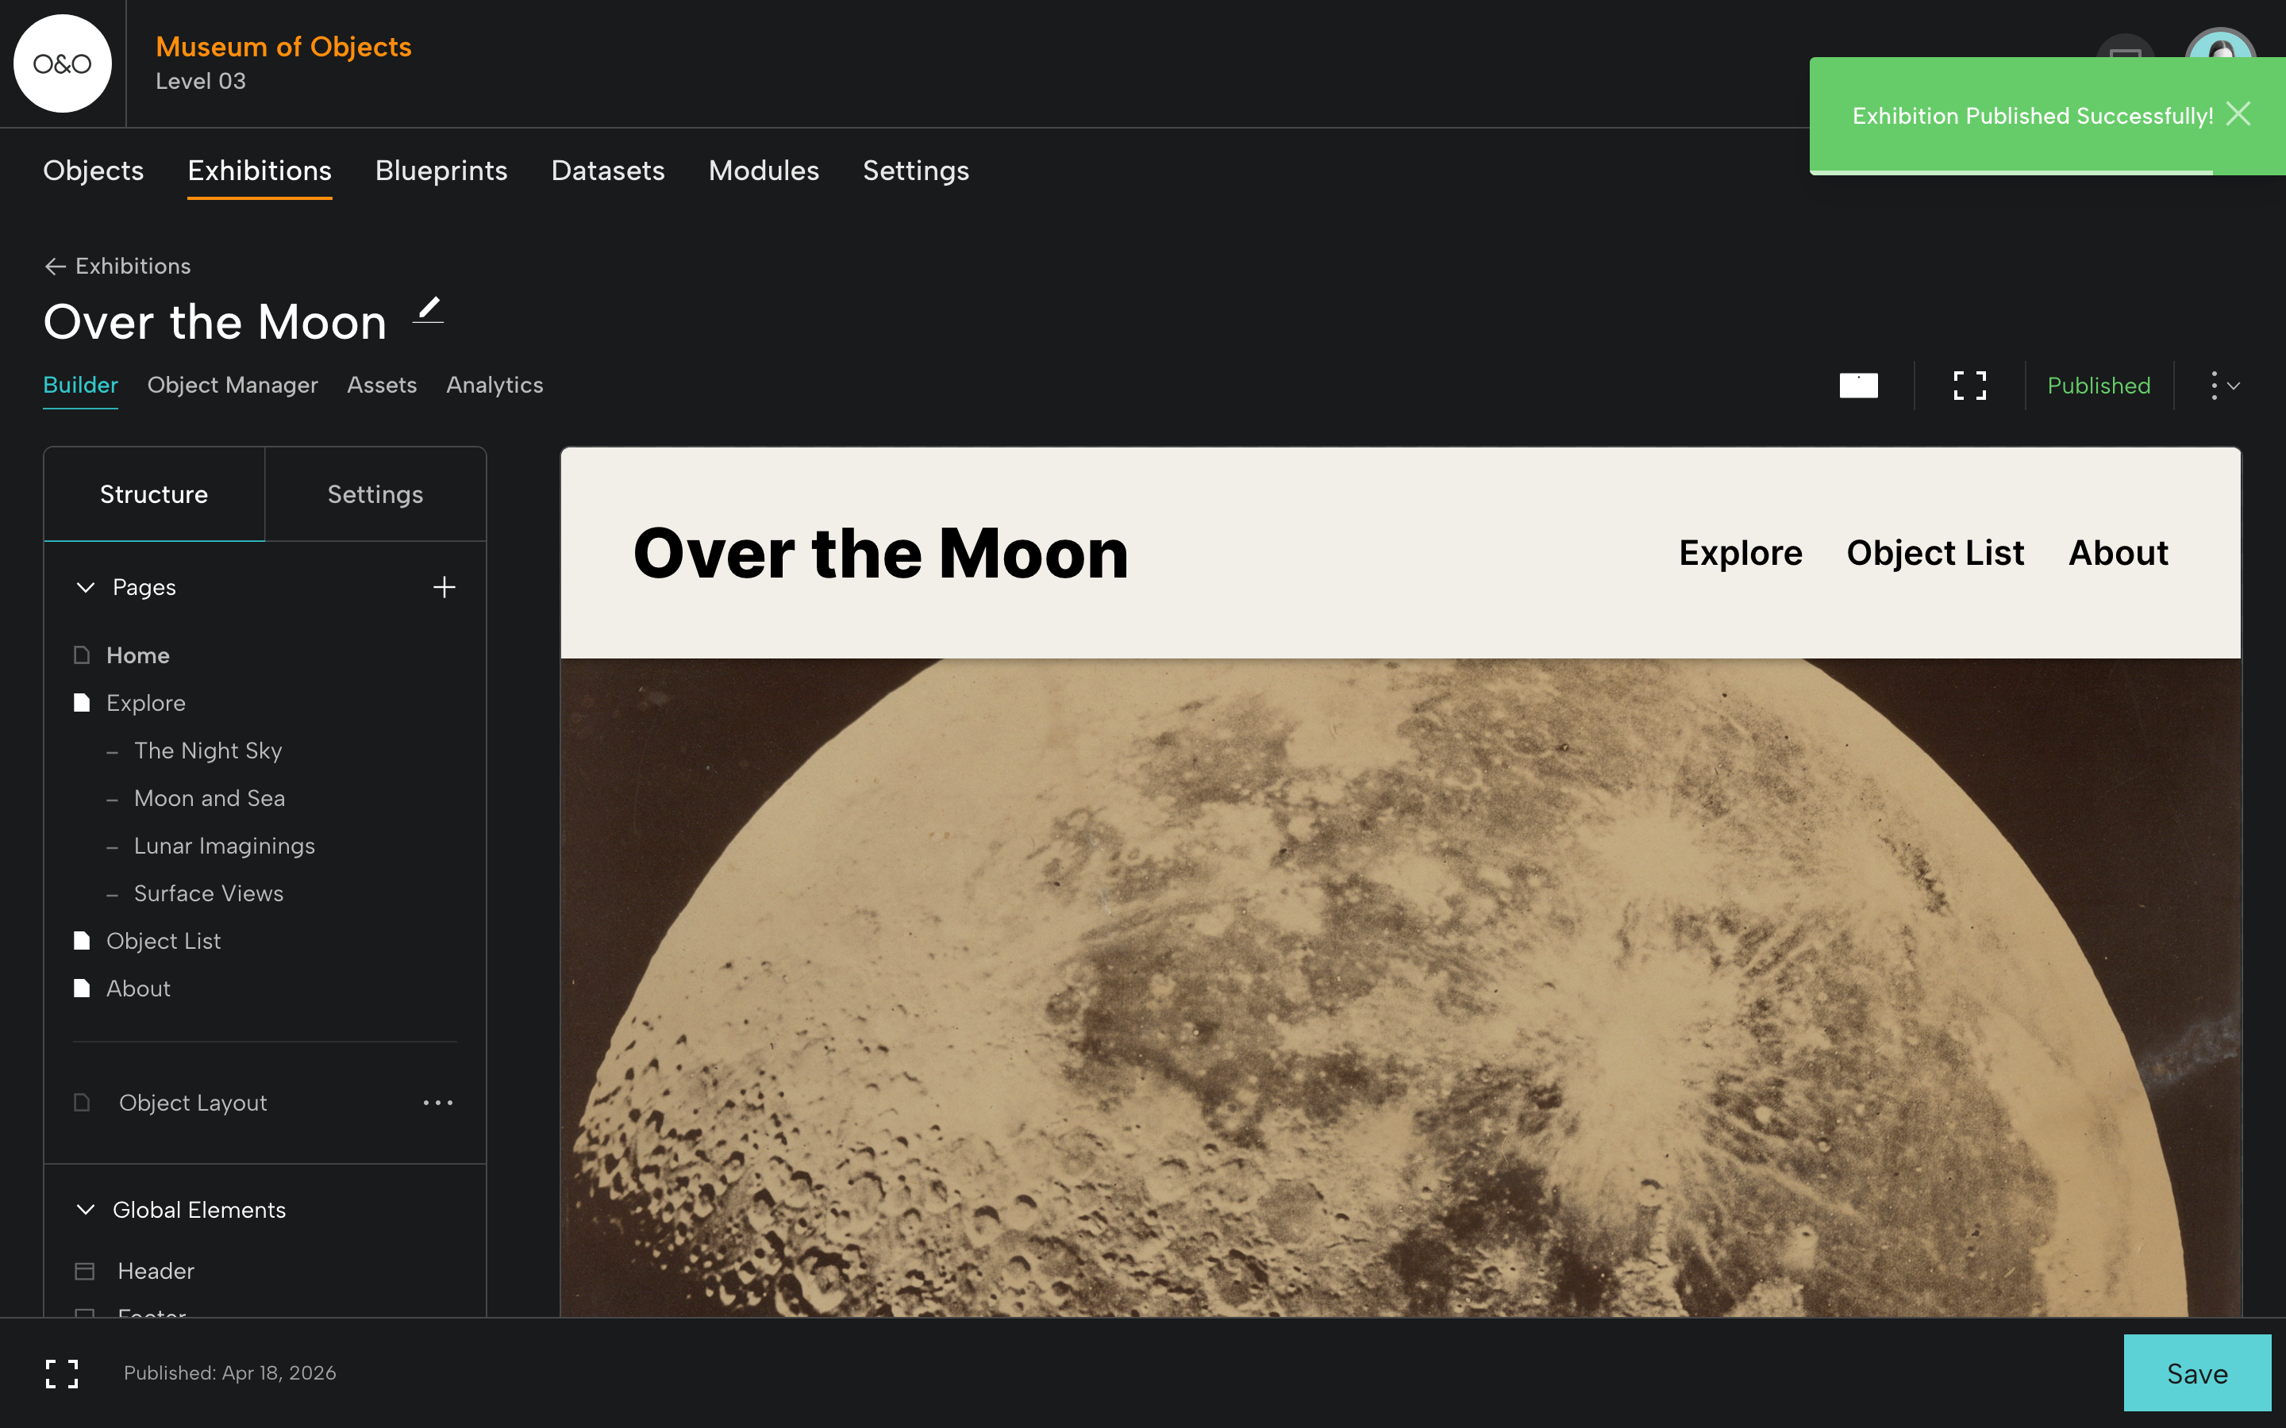The height and width of the screenshot is (1428, 2286).
Task: Click the Published: Apr 18, 2026 text
Action: (229, 1373)
